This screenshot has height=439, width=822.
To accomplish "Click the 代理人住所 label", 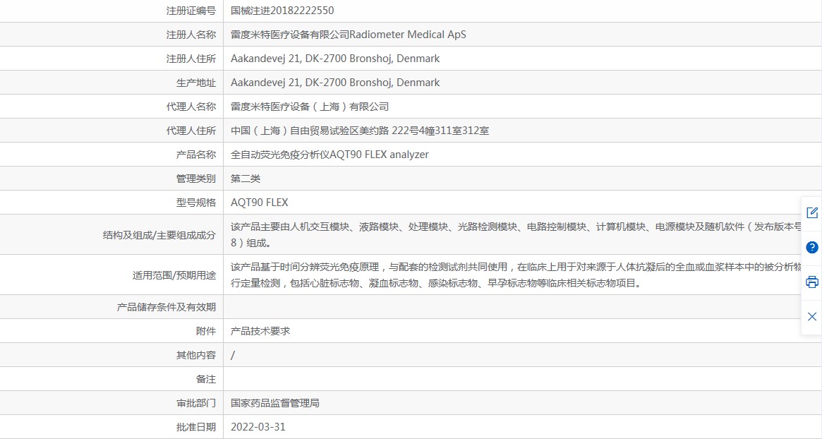I will [191, 131].
